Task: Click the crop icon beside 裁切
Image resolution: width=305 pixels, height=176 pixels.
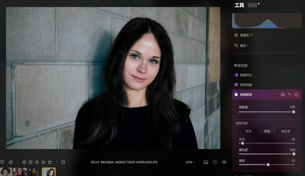Action: 236,45
